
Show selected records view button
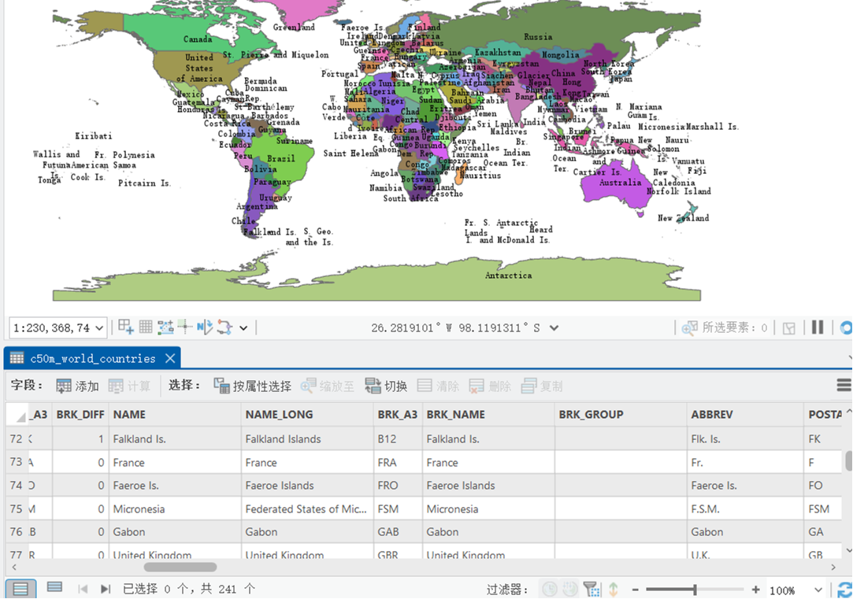click(x=54, y=587)
